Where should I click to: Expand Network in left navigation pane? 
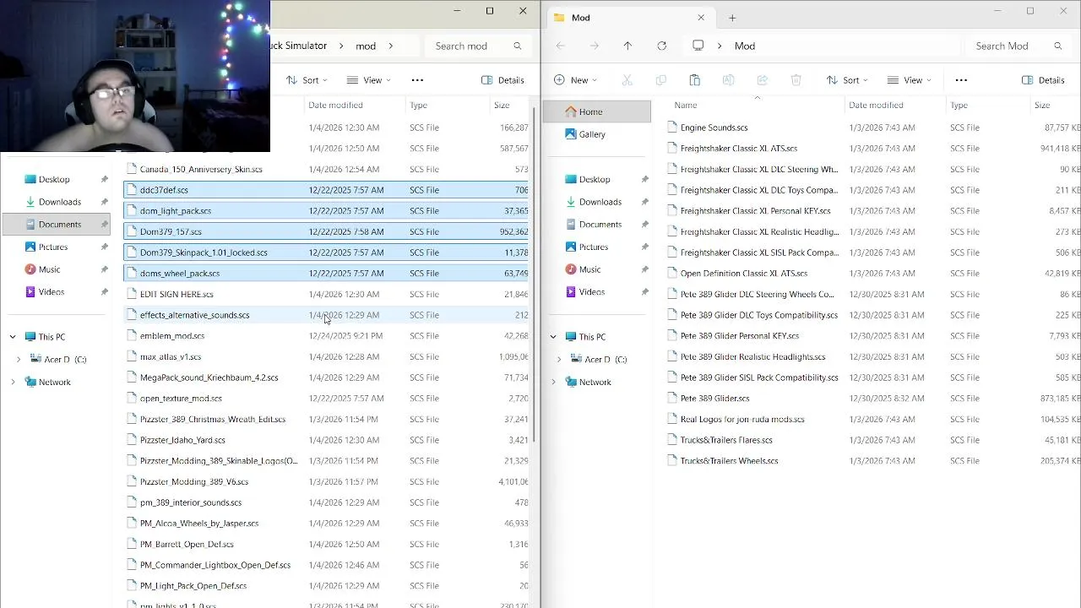(13, 383)
